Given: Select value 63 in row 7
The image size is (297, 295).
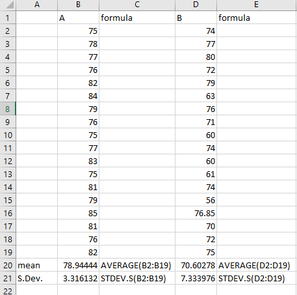Looking at the screenshot, I should point(196,96).
